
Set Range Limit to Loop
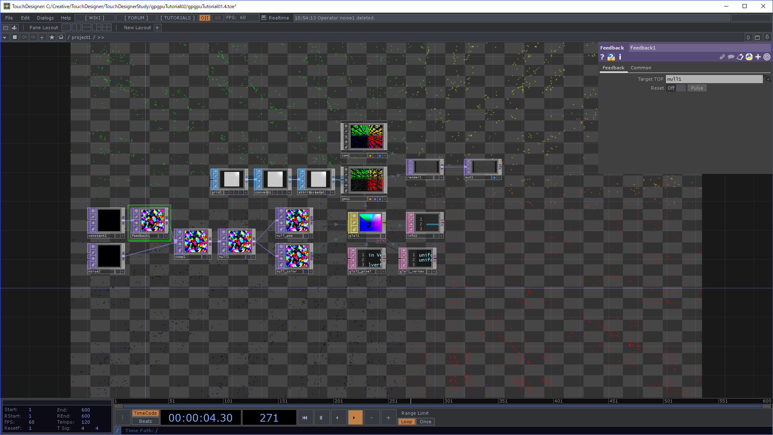[x=406, y=422]
